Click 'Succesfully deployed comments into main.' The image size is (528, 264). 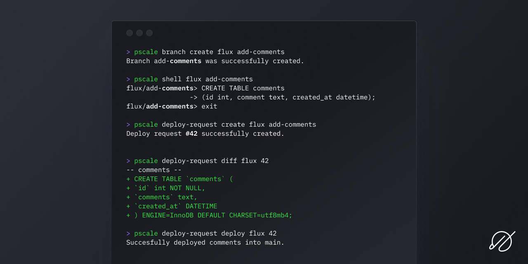[205, 243]
